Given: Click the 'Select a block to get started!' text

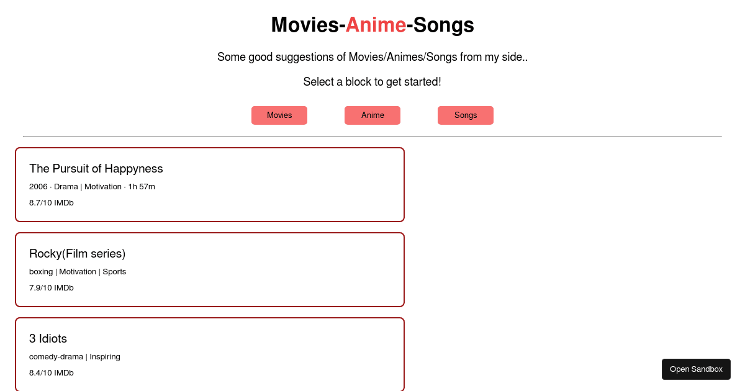Looking at the screenshot, I should [372, 82].
